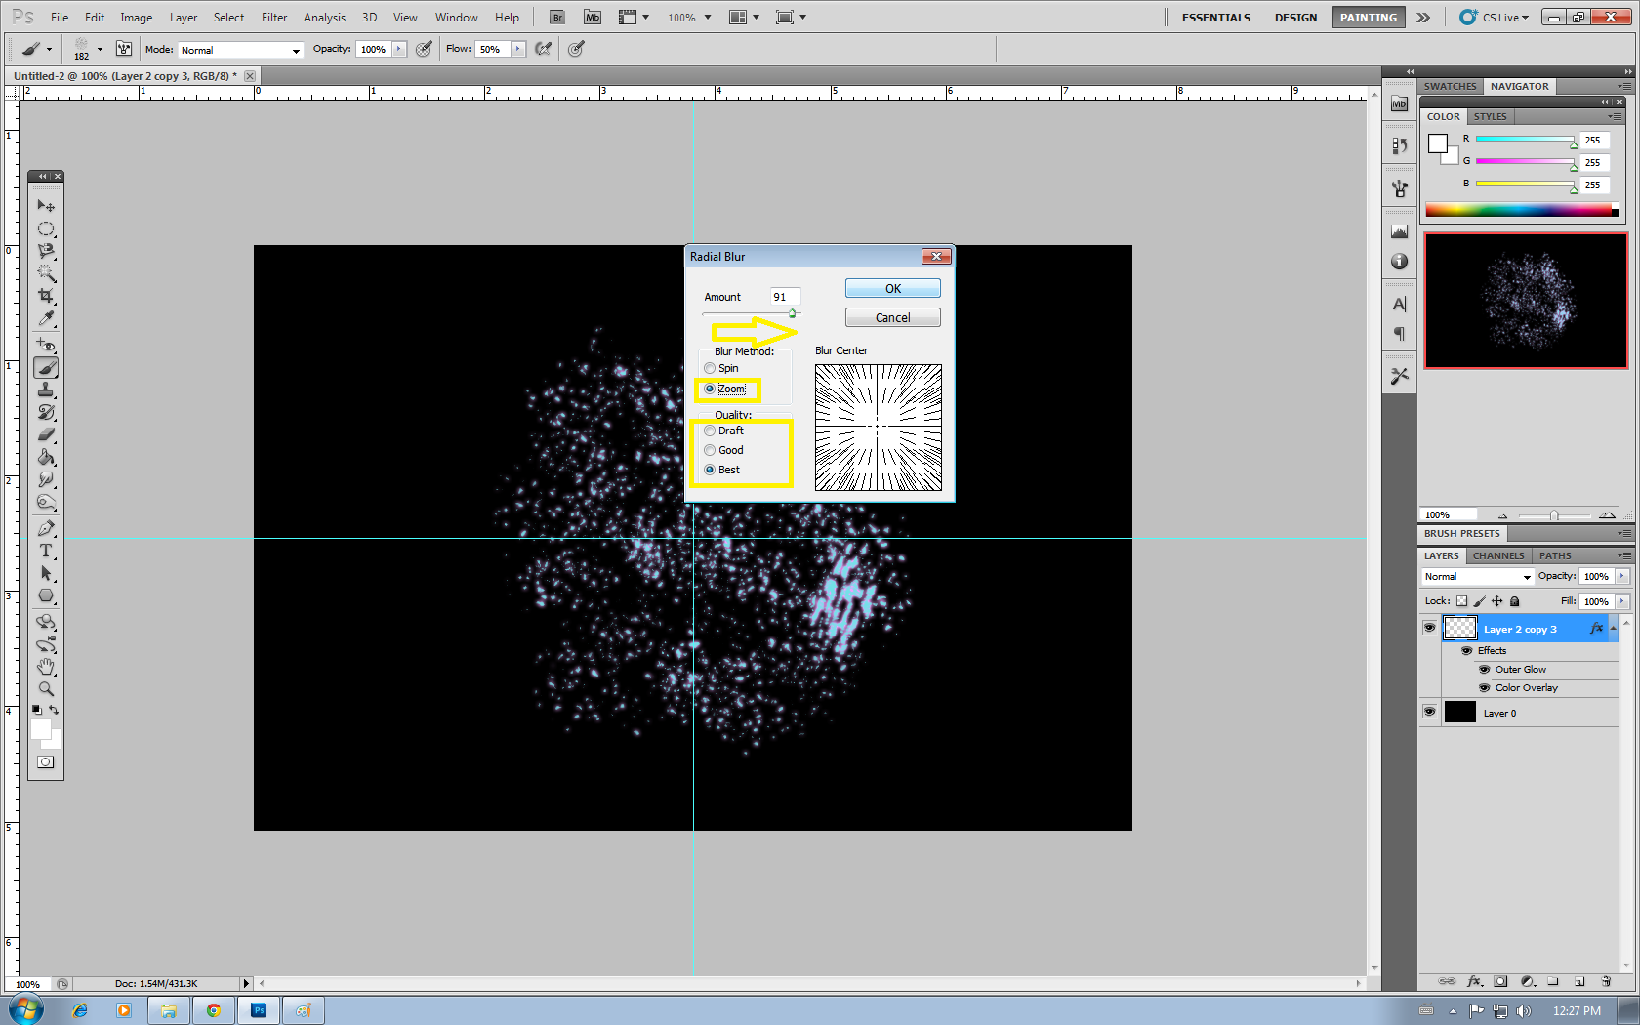This screenshot has height=1025, width=1640.
Task: Switch to the Paths tab
Action: click(x=1555, y=555)
